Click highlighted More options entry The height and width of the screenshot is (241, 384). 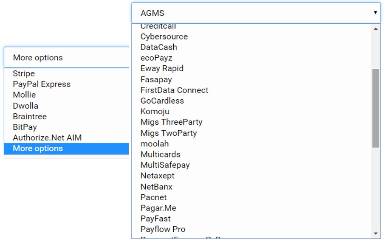38,149
